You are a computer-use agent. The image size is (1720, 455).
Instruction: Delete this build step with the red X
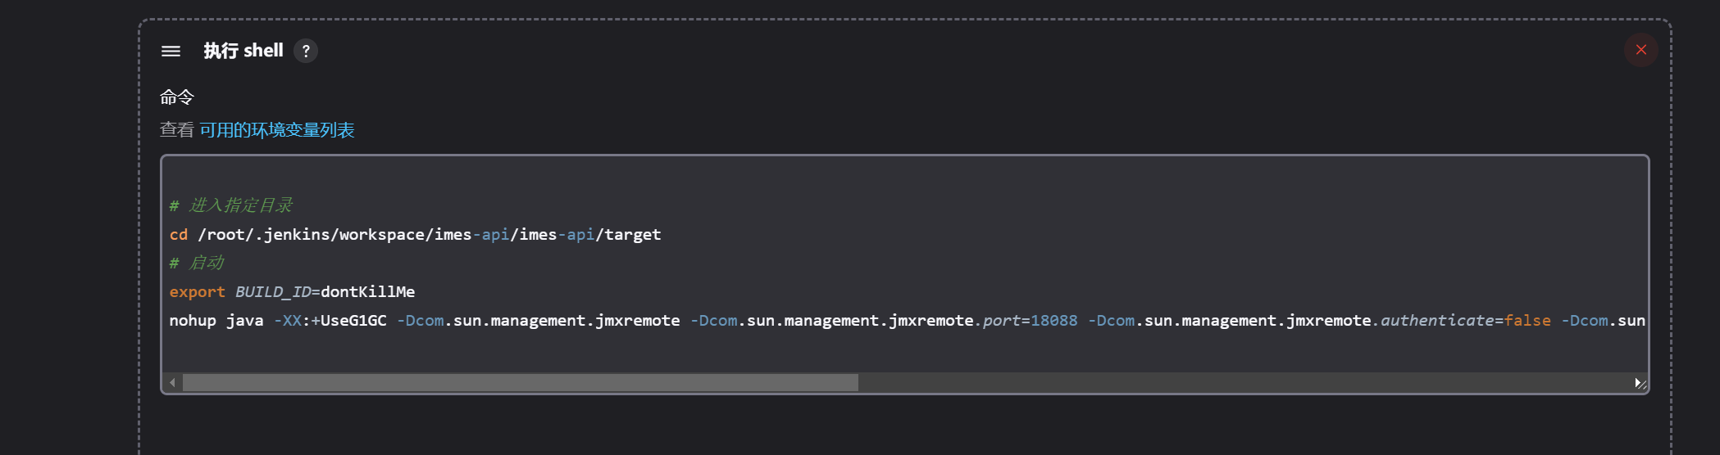click(1640, 50)
